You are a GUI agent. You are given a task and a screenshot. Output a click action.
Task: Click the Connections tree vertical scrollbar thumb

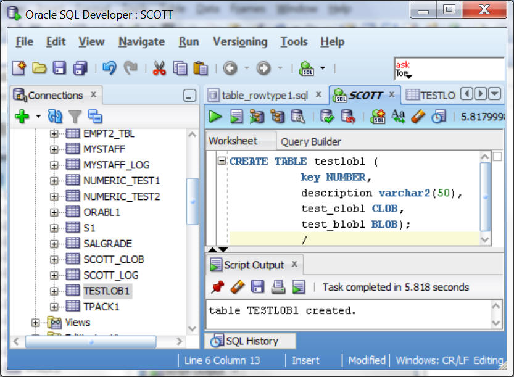[x=193, y=201]
